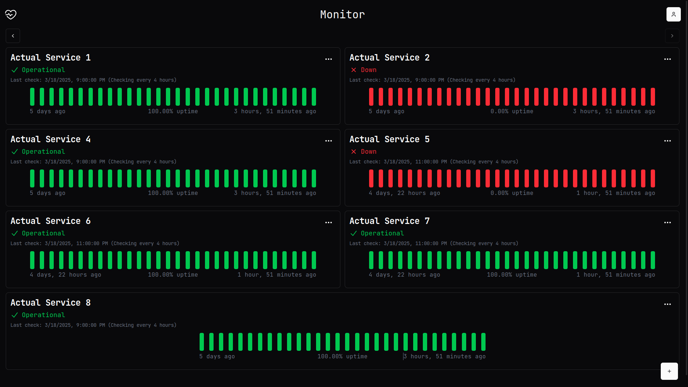Image resolution: width=688 pixels, height=387 pixels.
Task: Open three-dot menu for Actual Service 7
Action: tap(667, 223)
